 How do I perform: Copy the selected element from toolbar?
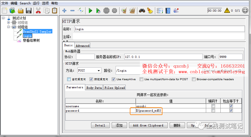tap(47, 11)
